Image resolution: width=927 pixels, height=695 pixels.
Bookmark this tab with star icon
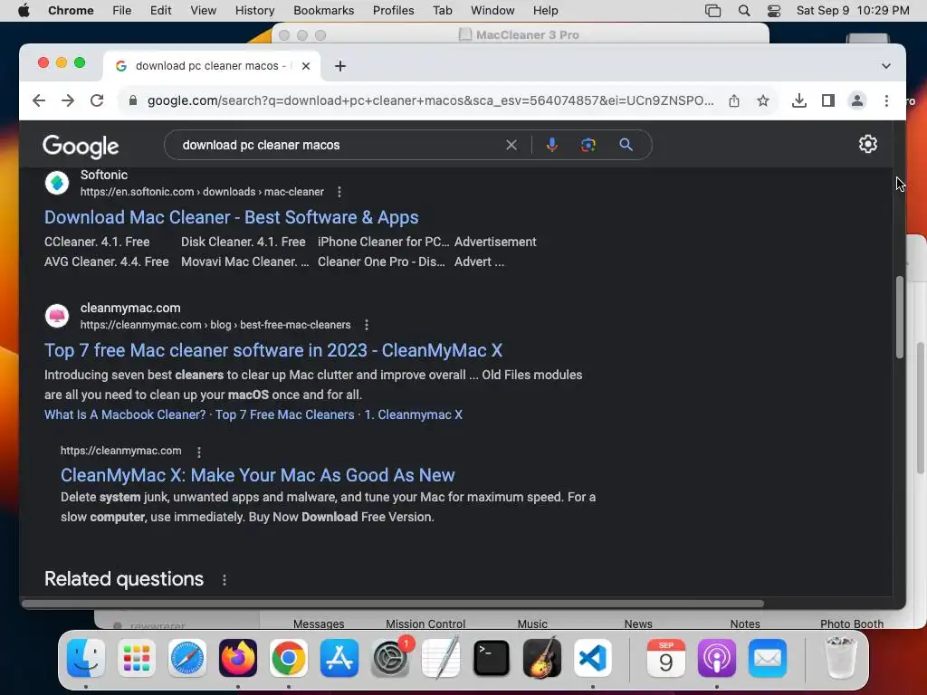[762, 101]
